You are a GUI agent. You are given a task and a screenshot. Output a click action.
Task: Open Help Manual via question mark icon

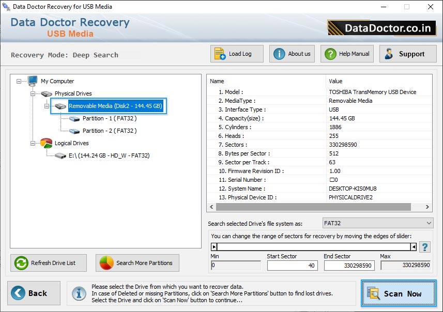329,54
